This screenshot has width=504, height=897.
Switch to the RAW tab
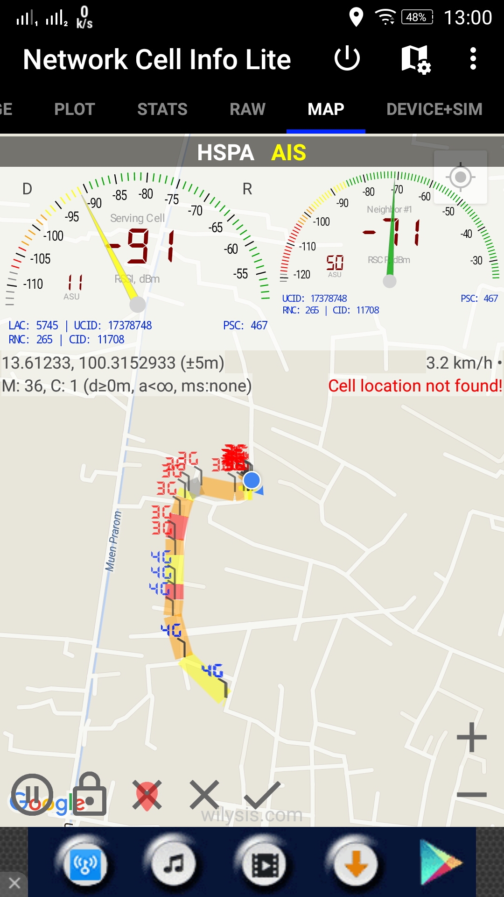click(x=247, y=109)
